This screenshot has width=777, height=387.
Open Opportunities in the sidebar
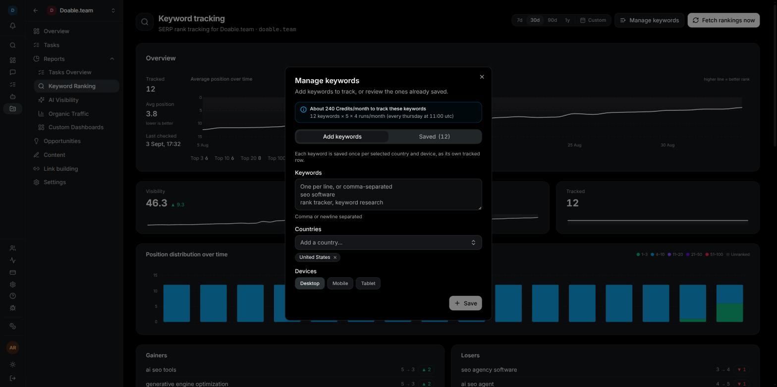click(74, 141)
